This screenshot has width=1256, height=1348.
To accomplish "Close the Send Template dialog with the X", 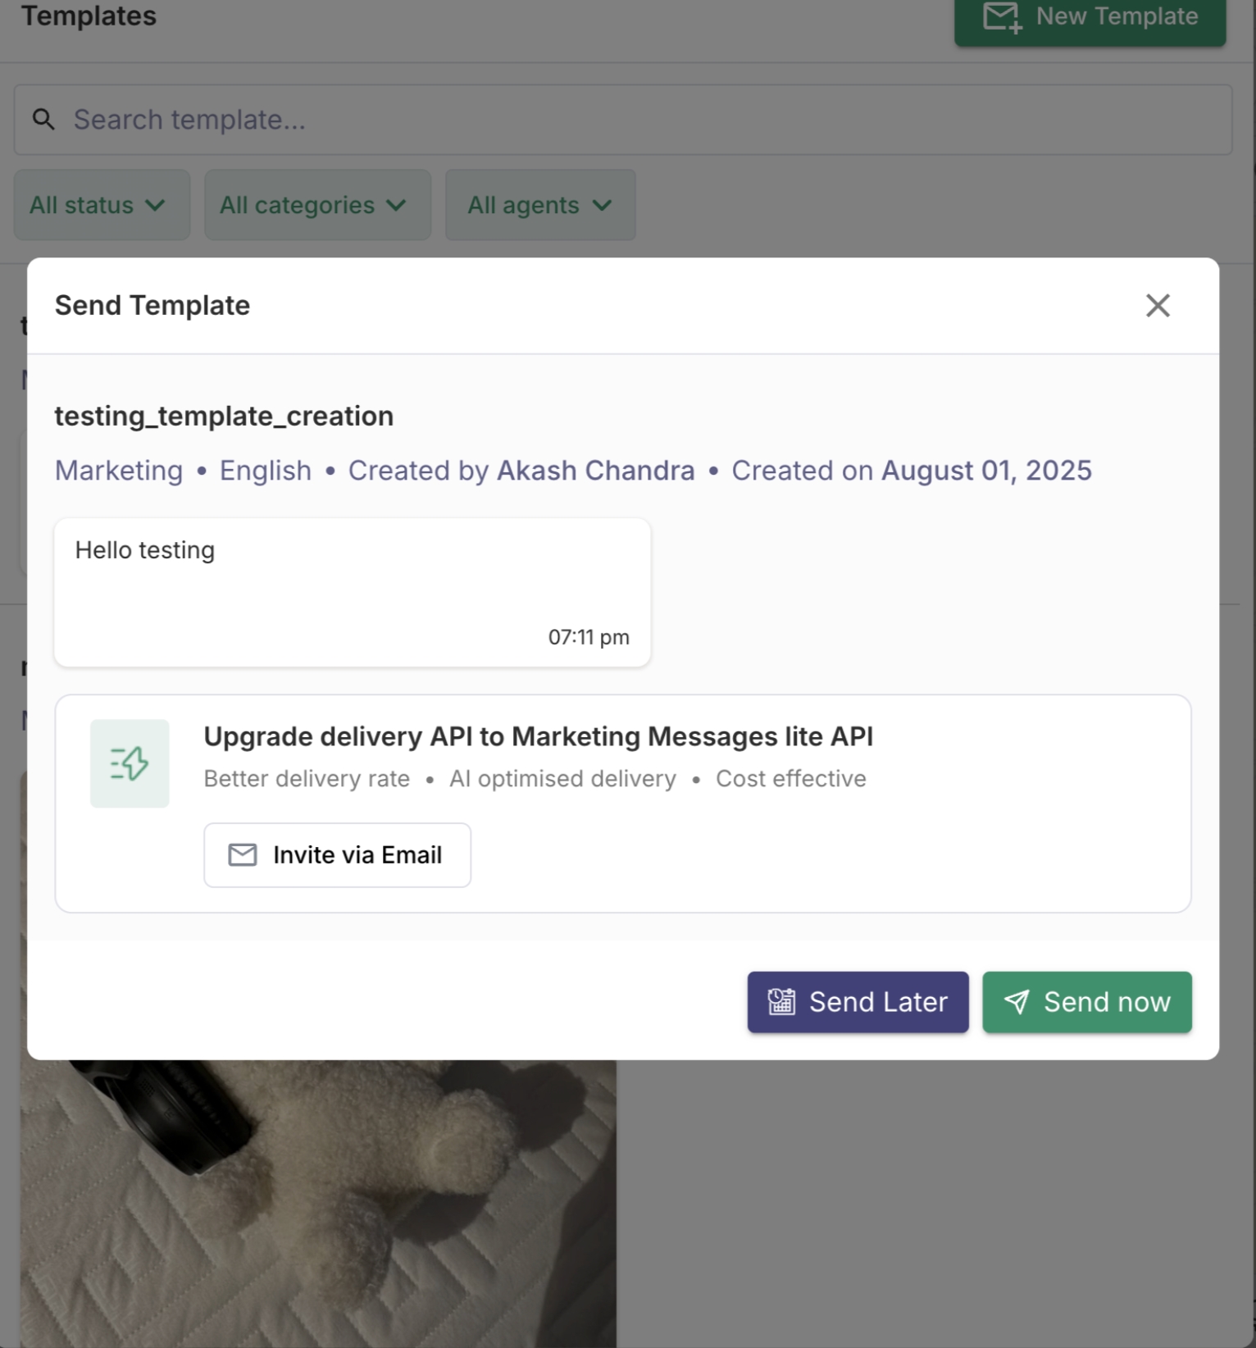I will pyautogui.click(x=1158, y=306).
